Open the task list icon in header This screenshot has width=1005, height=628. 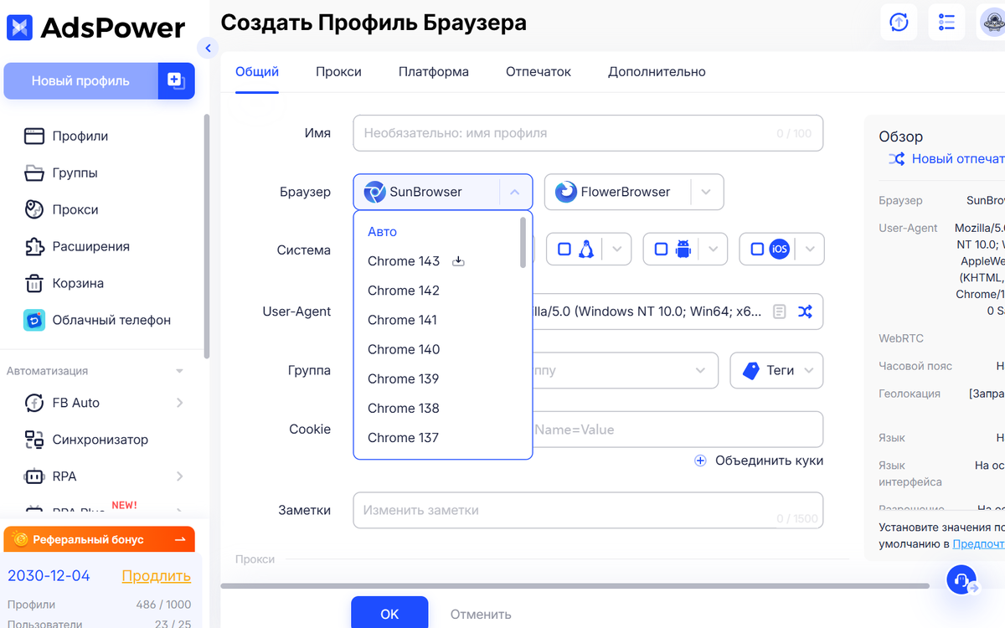pyautogui.click(x=947, y=22)
